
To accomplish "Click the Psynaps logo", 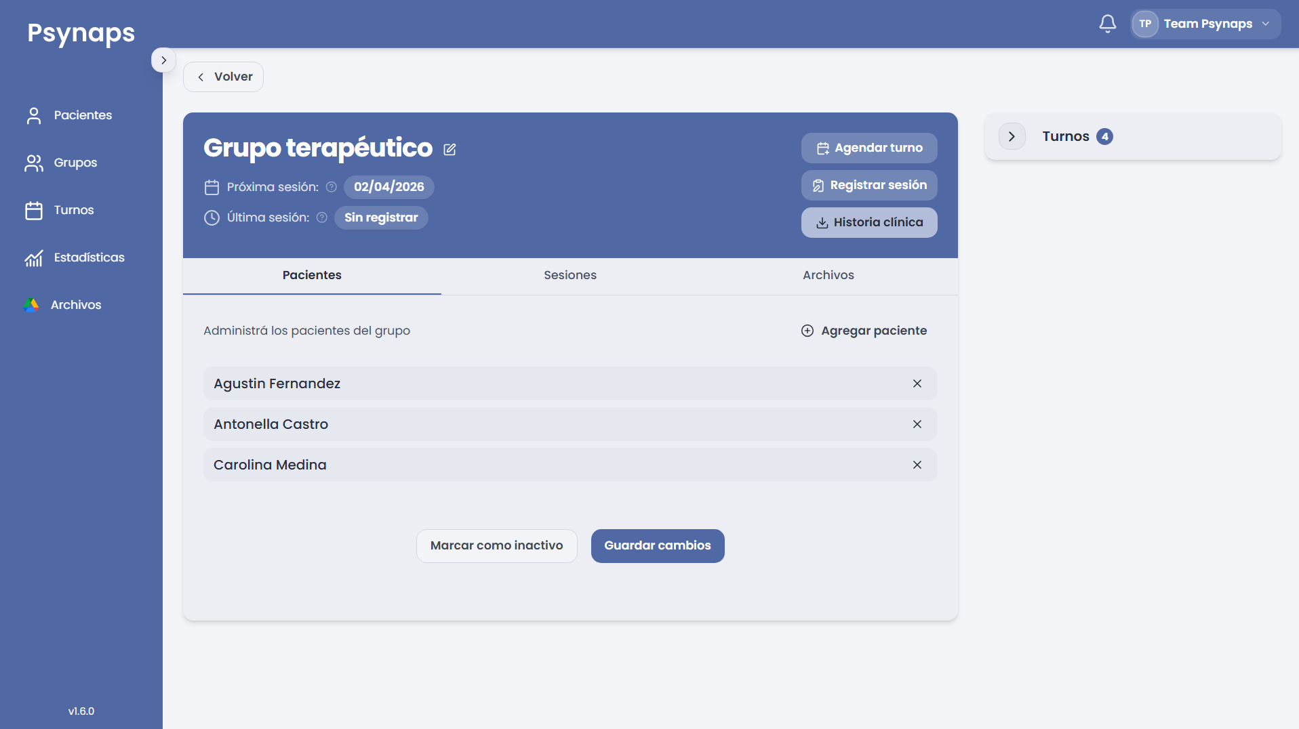I will click(x=81, y=33).
